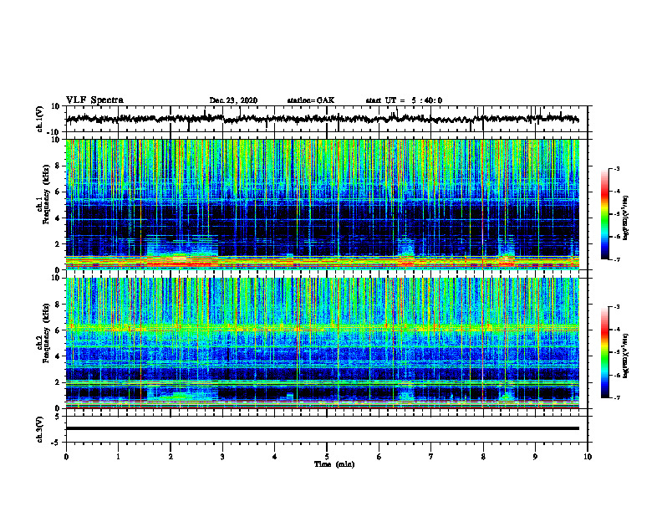Click the "station=GAK" header label
The image size is (662, 512).
point(311,100)
